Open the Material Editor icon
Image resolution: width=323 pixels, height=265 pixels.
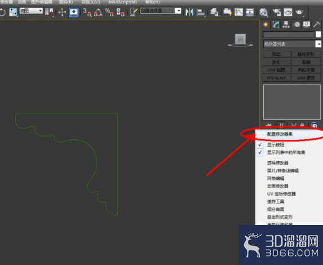coord(263,12)
